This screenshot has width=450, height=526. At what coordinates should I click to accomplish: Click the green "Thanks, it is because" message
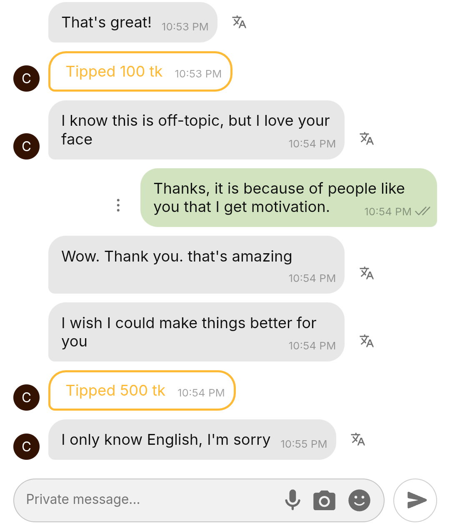(x=279, y=197)
